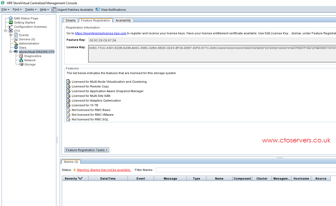Select the Feature Registration tab
The image size is (336, 206).
point(96,20)
